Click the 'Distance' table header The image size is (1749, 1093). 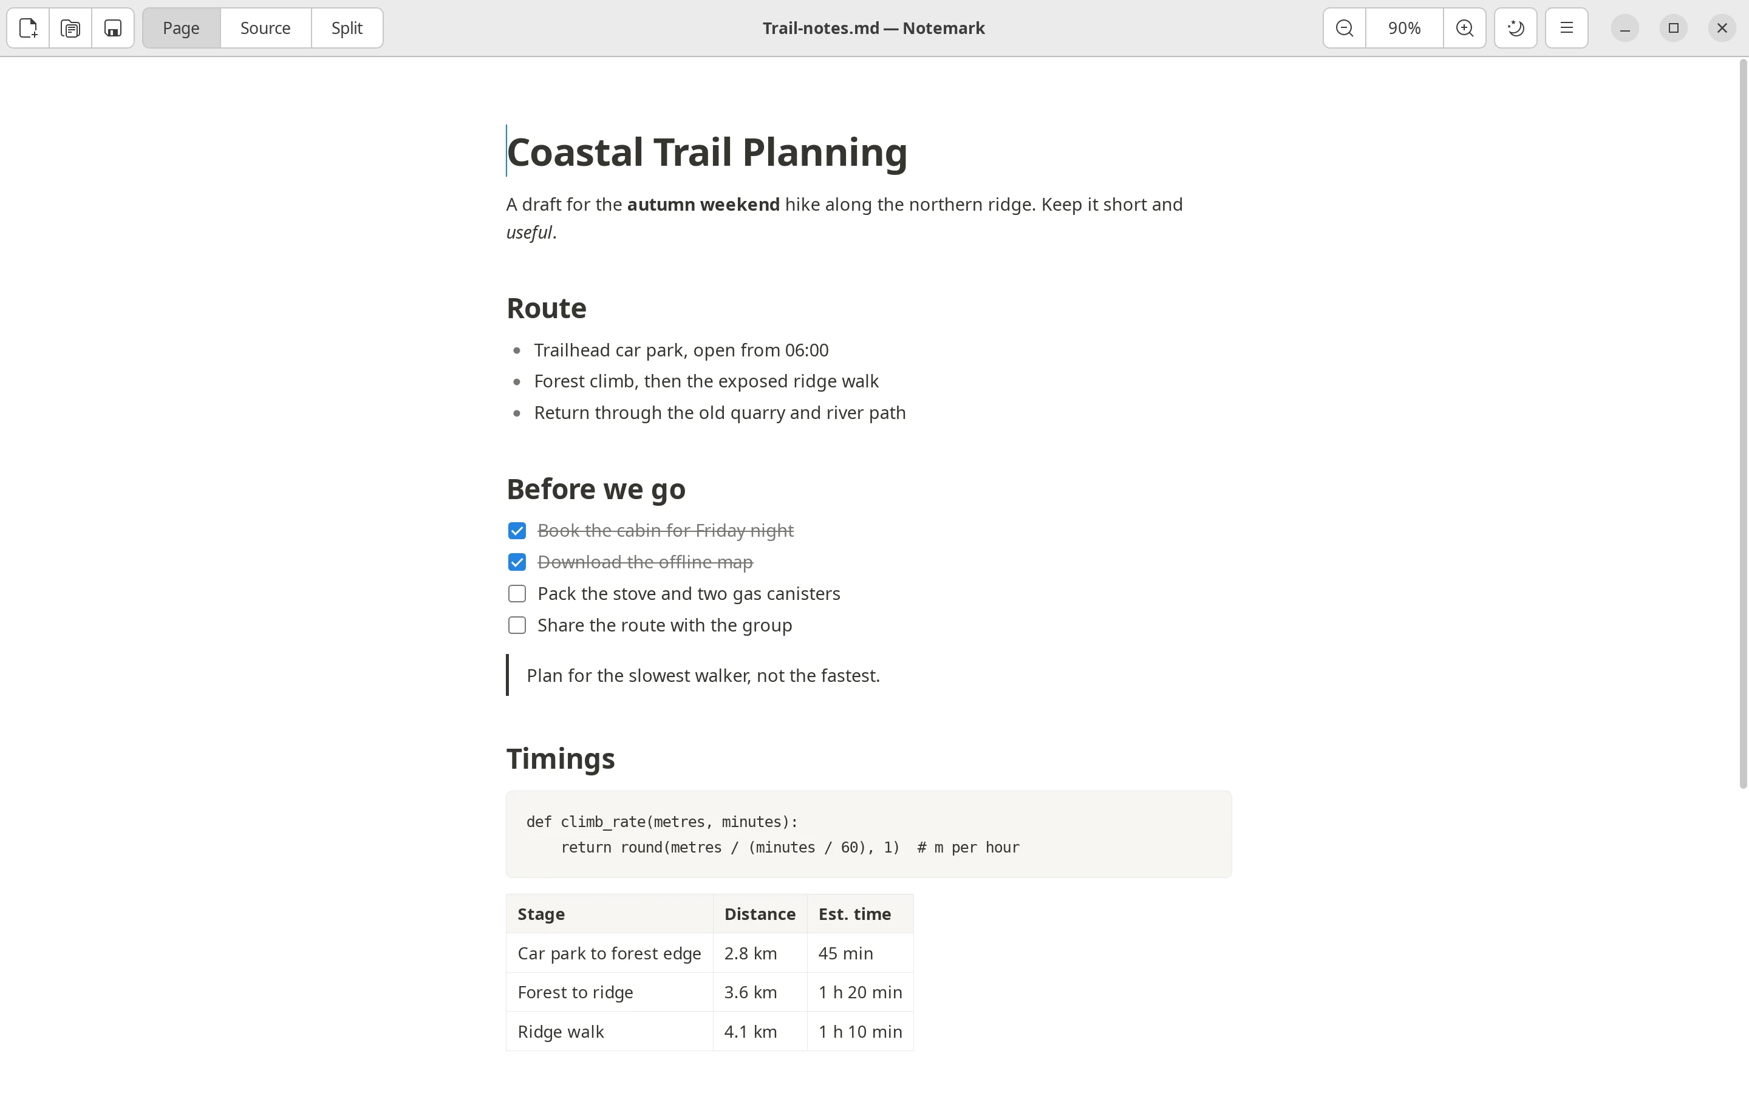(x=760, y=914)
